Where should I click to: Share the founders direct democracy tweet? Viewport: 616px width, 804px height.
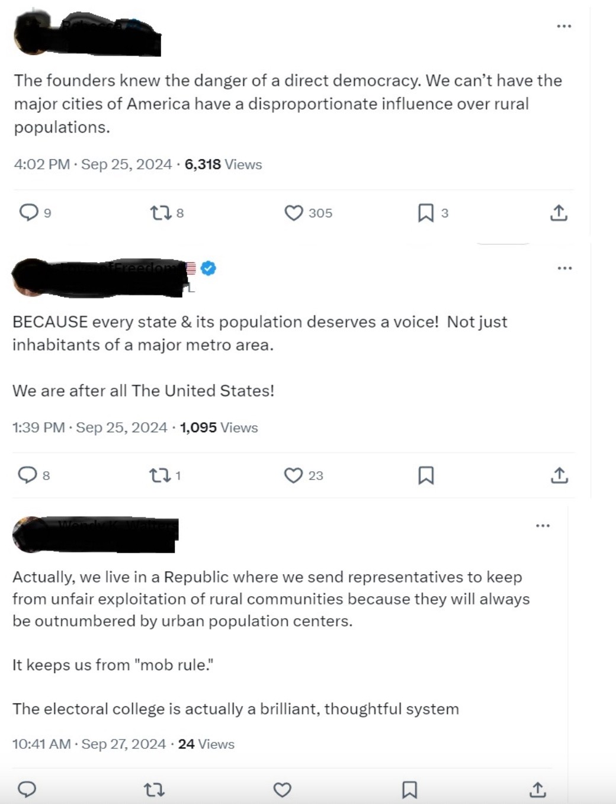click(559, 213)
